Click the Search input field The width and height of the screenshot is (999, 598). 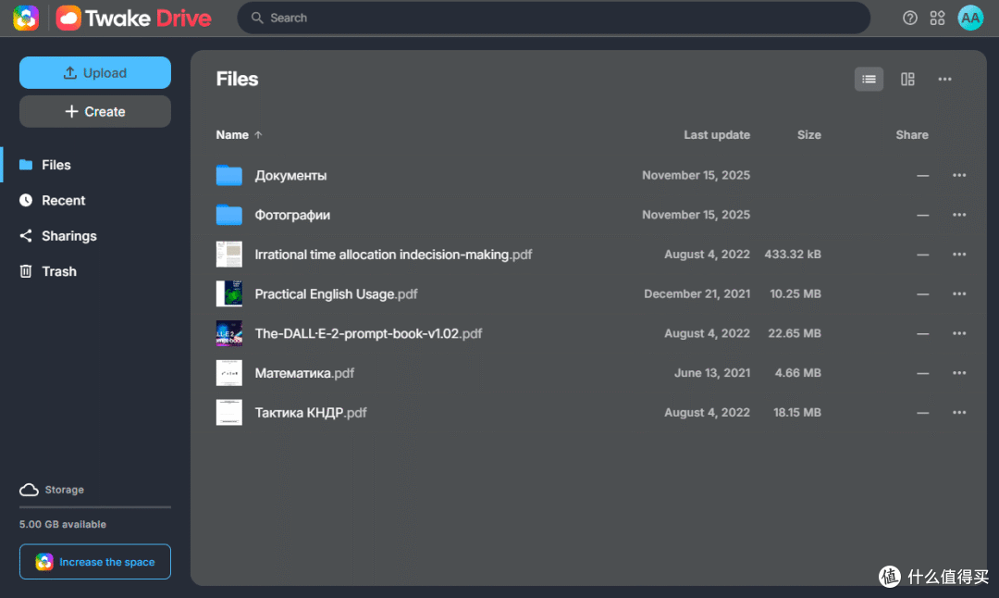coord(554,18)
